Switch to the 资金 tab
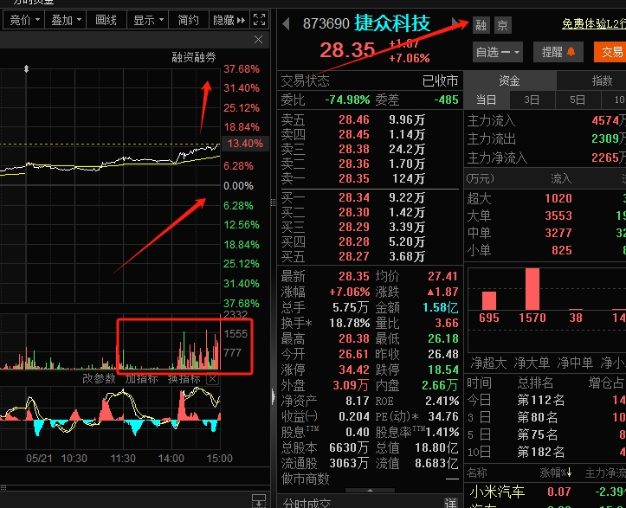 [x=509, y=81]
